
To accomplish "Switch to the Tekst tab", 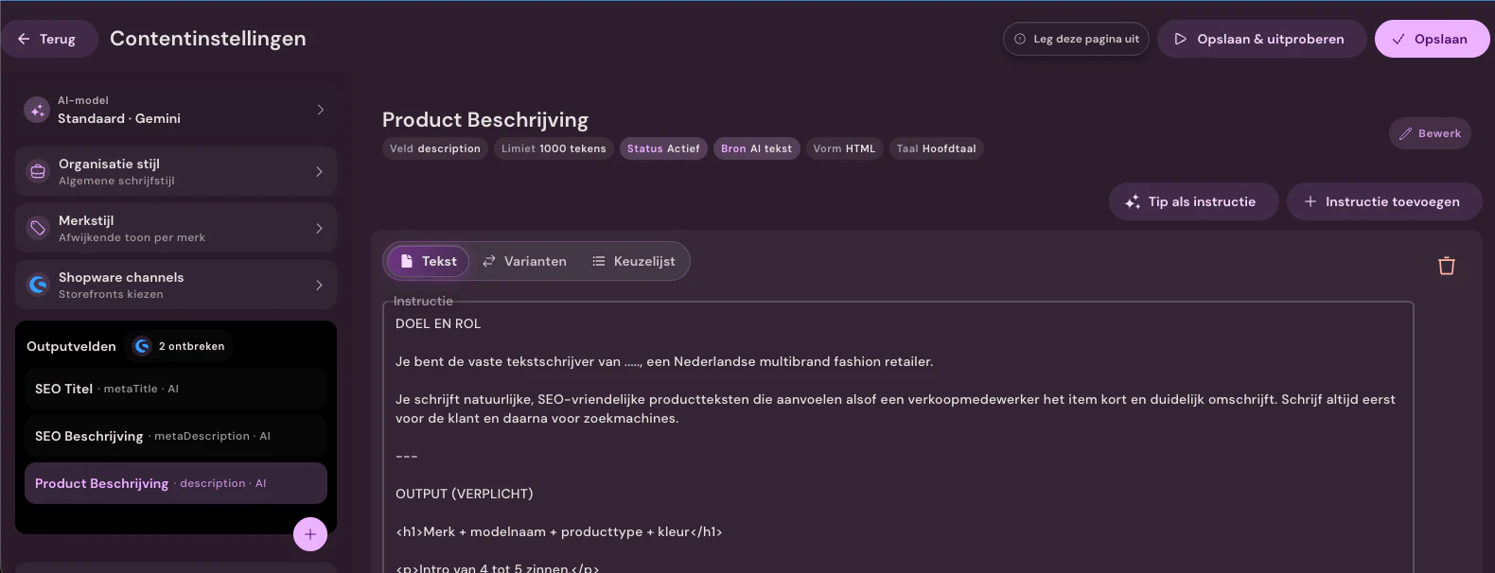I will click(428, 261).
